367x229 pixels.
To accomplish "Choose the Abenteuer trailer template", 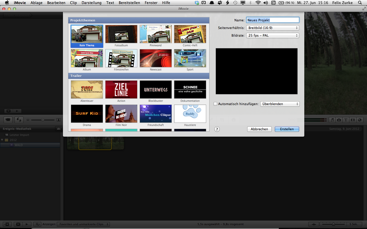I will (87, 90).
